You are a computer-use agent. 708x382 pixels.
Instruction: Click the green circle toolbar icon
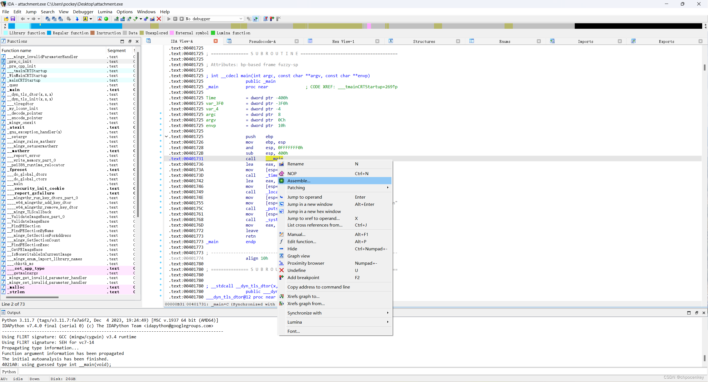click(x=106, y=19)
